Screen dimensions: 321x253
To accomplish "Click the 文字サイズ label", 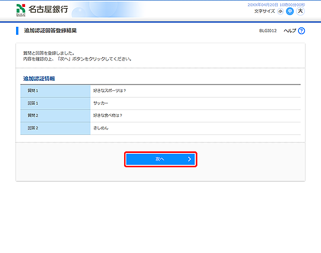I will point(265,11).
